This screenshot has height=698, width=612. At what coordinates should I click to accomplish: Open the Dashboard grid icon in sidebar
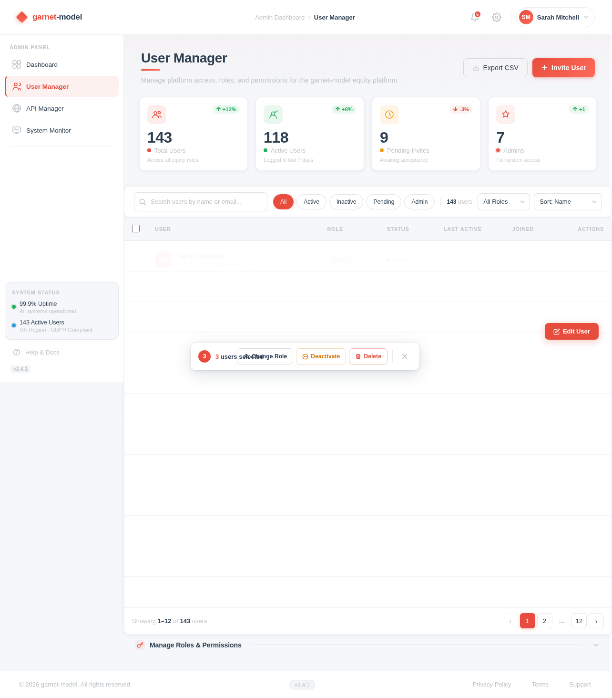17,64
